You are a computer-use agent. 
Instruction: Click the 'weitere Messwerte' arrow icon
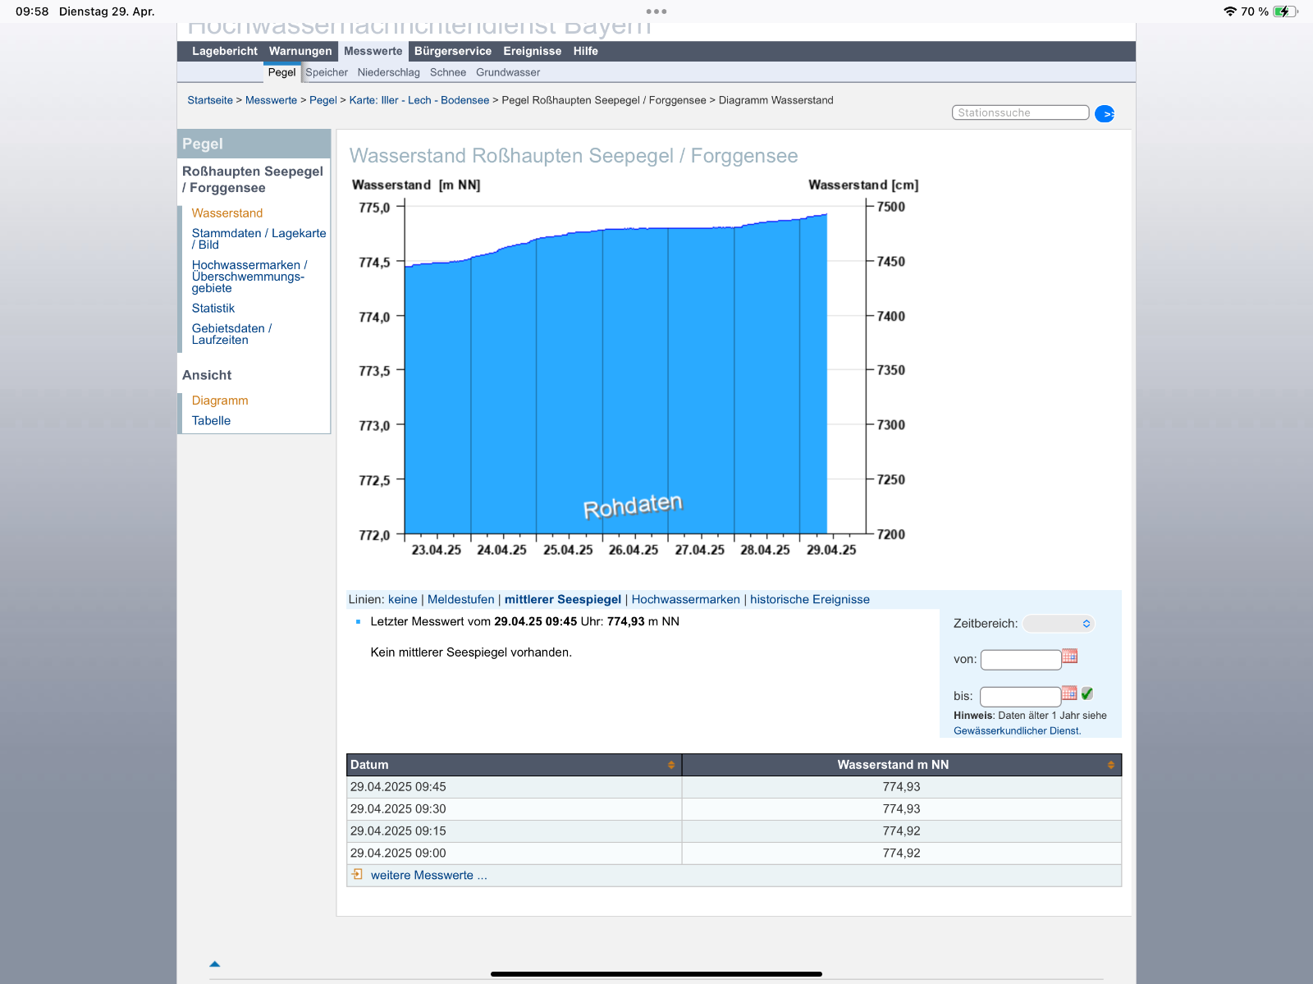pyautogui.click(x=357, y=875)
